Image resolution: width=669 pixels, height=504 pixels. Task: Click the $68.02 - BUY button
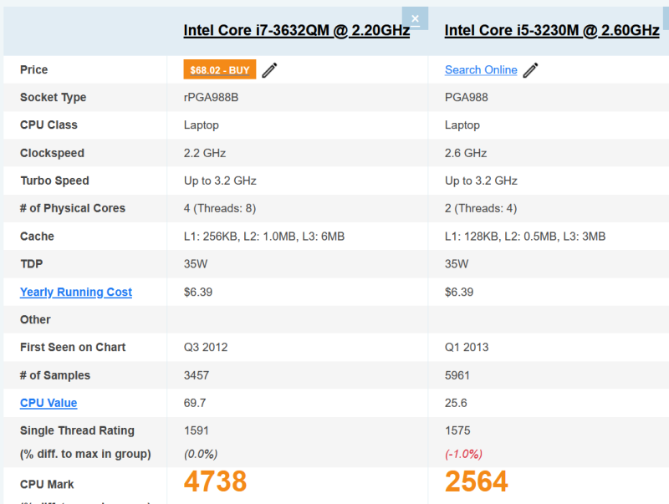pos(220,69)
